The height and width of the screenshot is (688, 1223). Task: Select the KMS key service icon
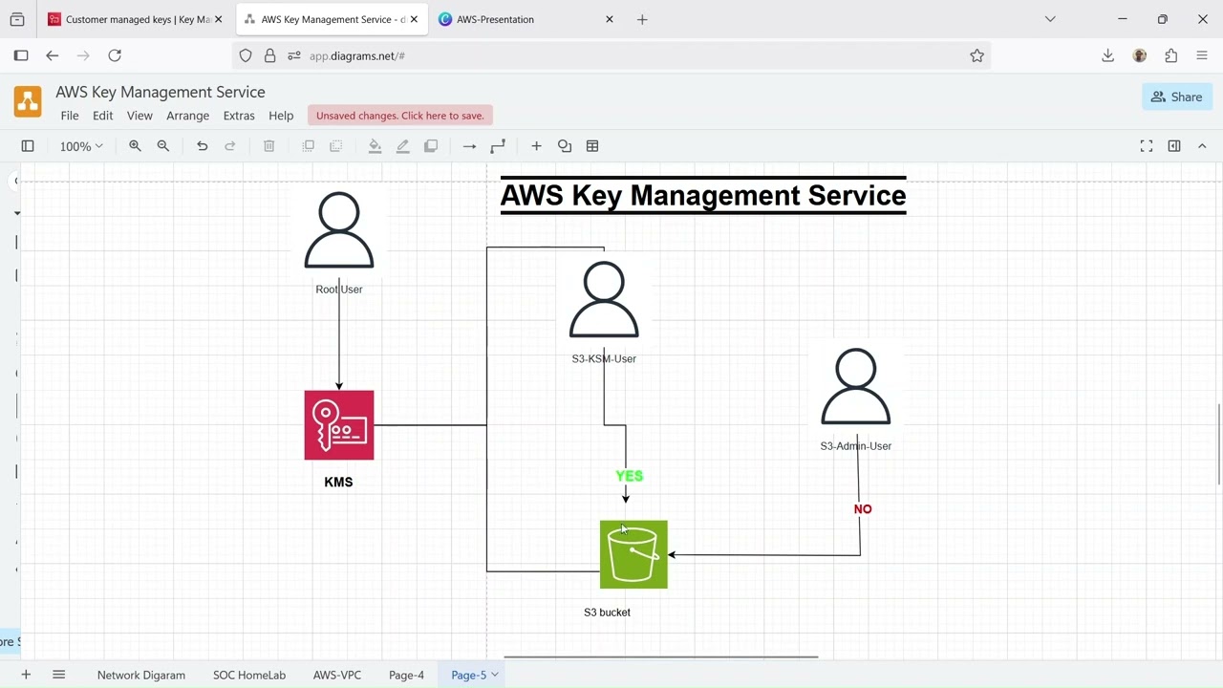(x=339, y=425)
